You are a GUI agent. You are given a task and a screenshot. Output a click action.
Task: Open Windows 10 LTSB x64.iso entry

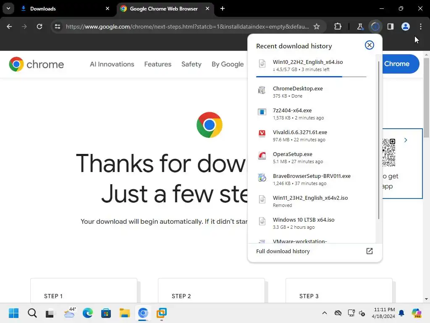click(311, 223)
